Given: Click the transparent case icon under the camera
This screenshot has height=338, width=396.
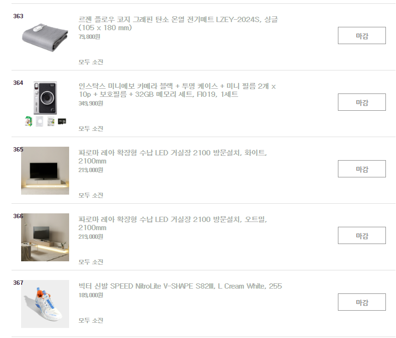Looking at the screenshot, I should pos(39,121).
